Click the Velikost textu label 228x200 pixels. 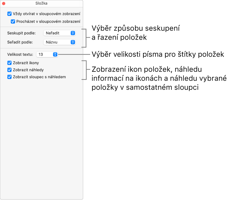pyautogui.click(x=20, y=55)
